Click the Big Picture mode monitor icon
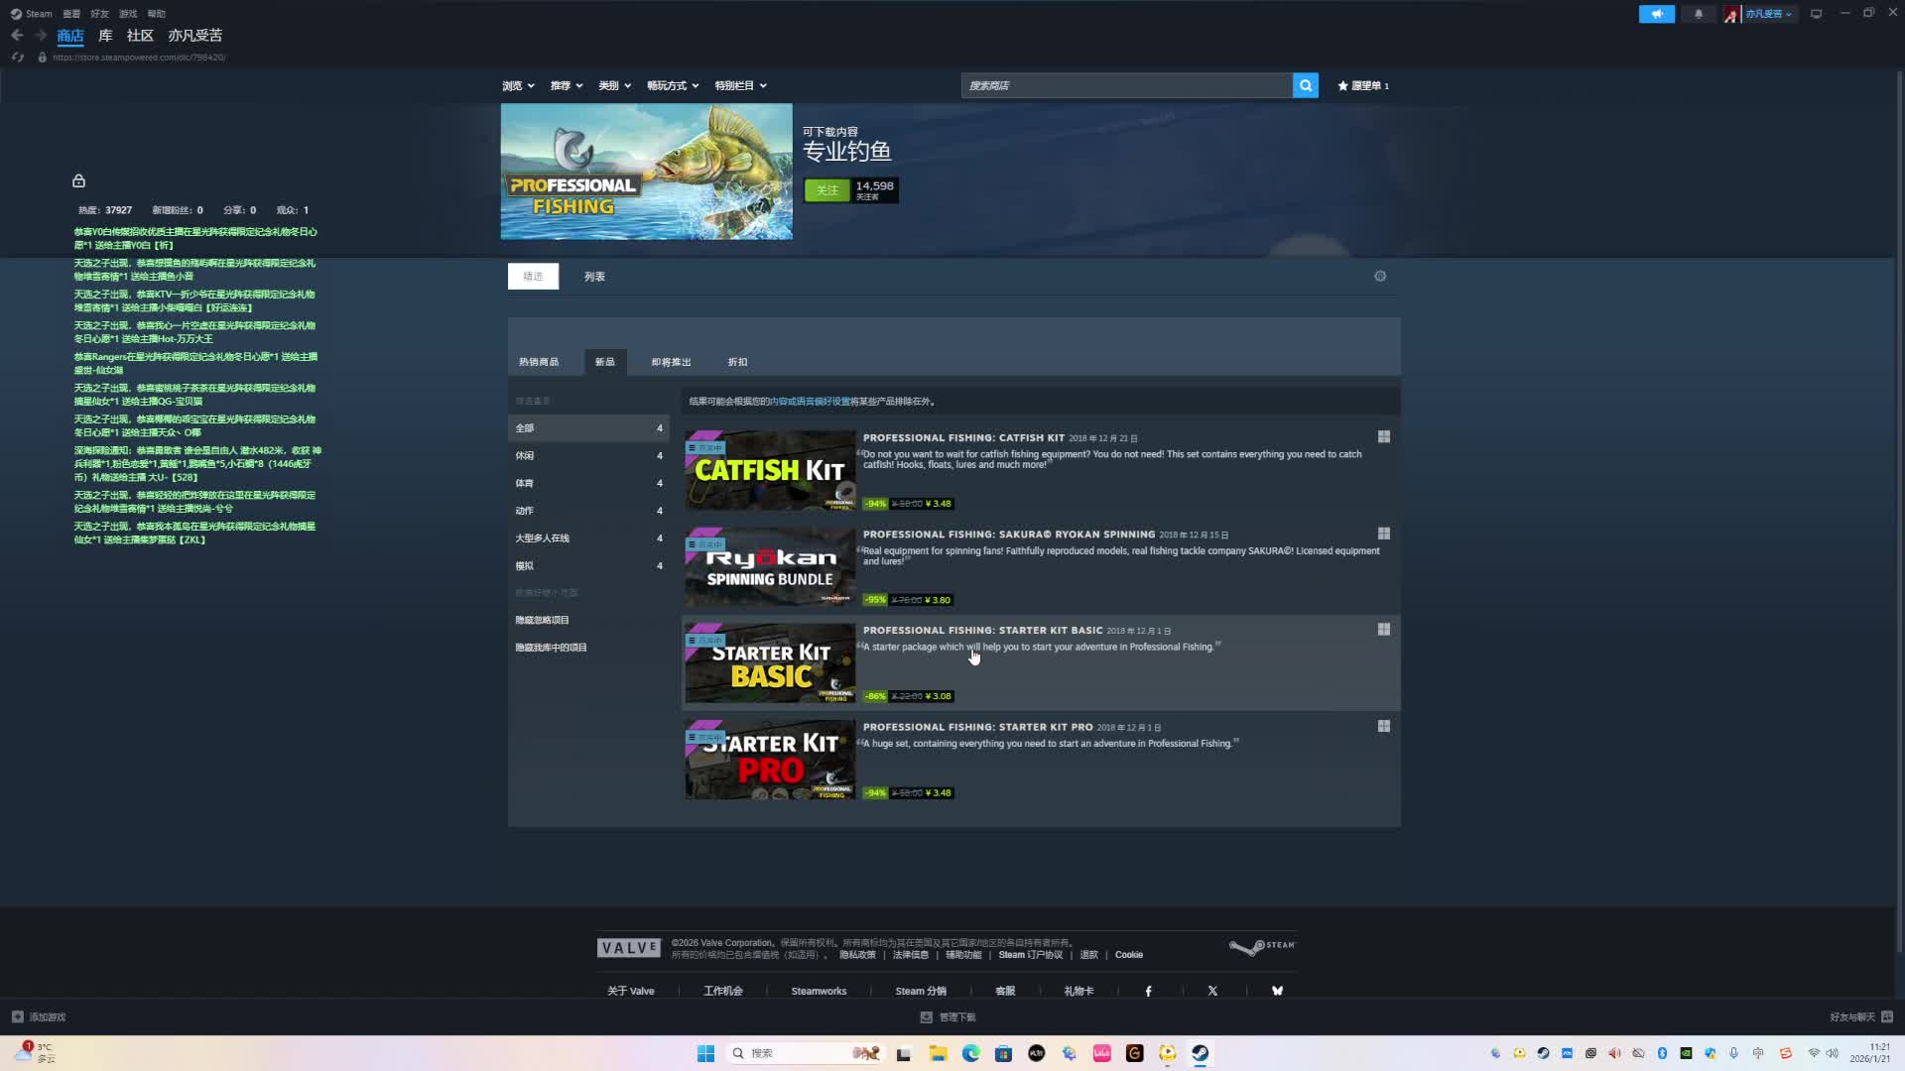The image size is (1905, 1071). click(x=1816, y=14)
